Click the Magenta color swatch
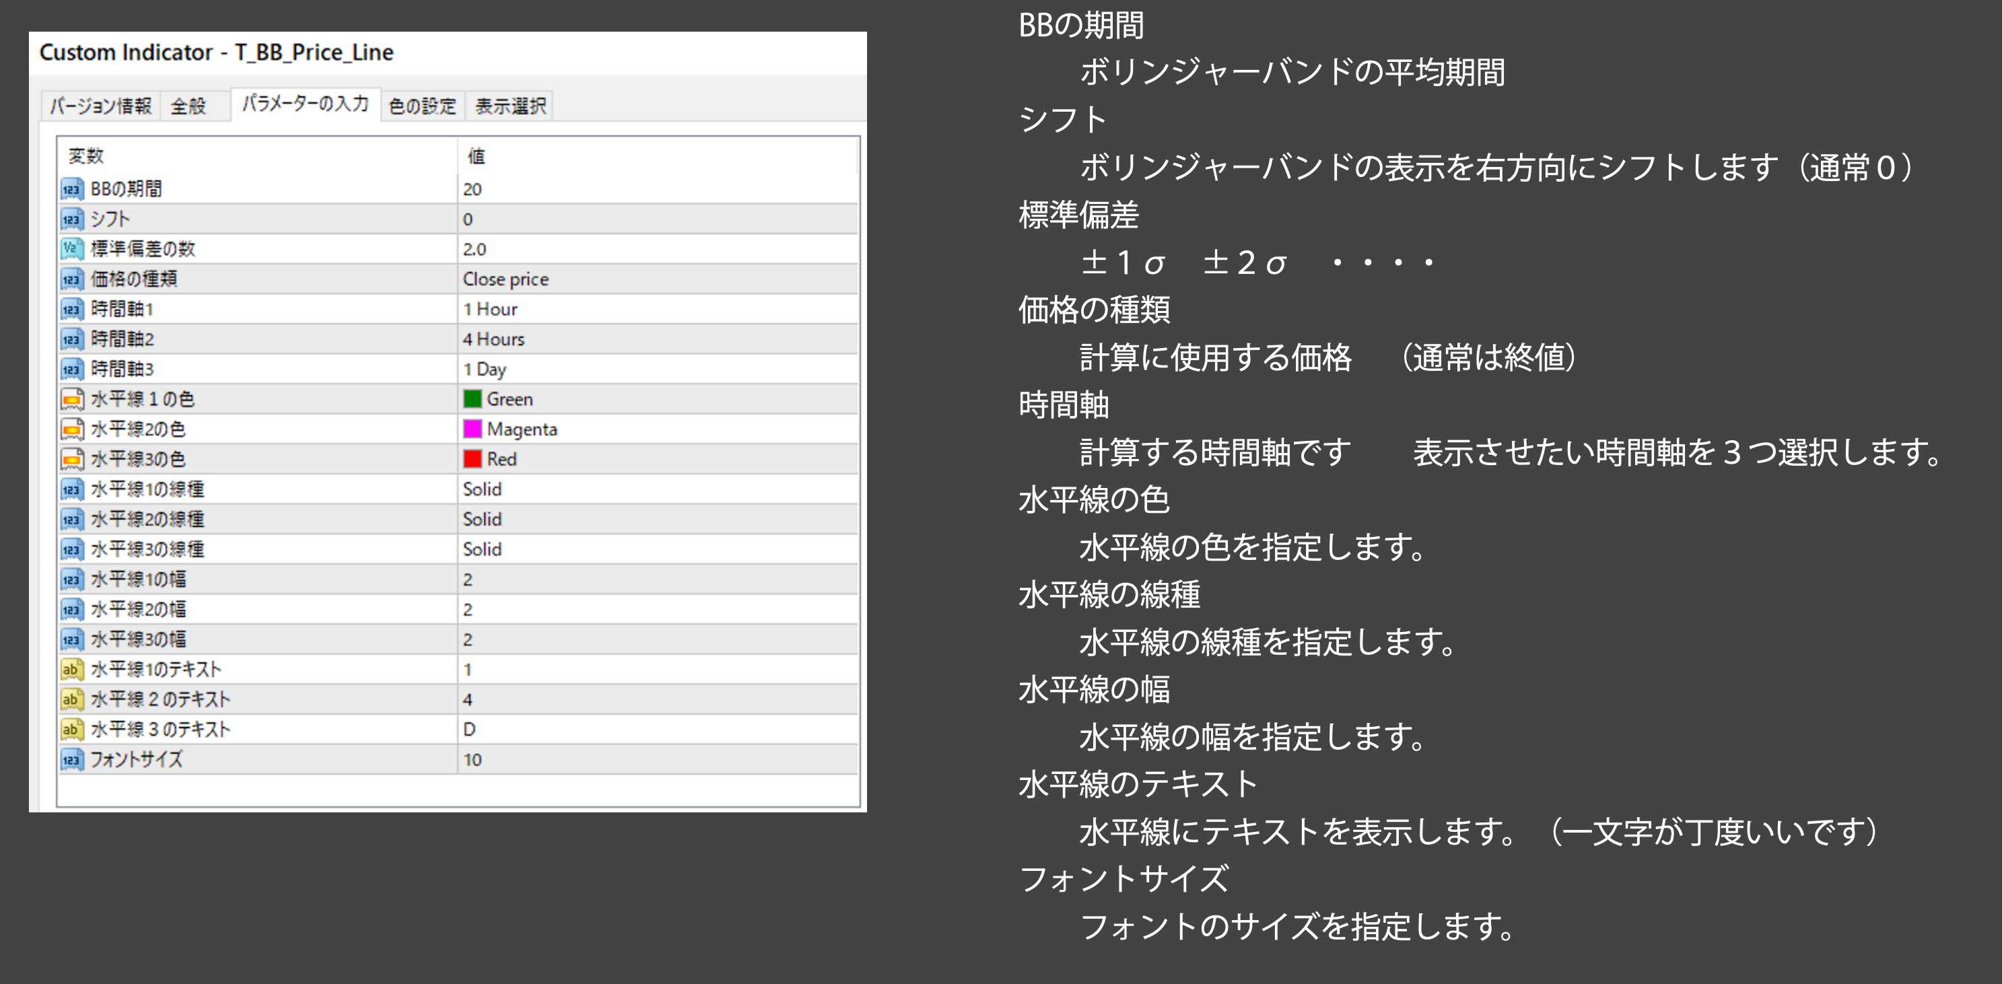2002x984 pixels. pos(472,429)
